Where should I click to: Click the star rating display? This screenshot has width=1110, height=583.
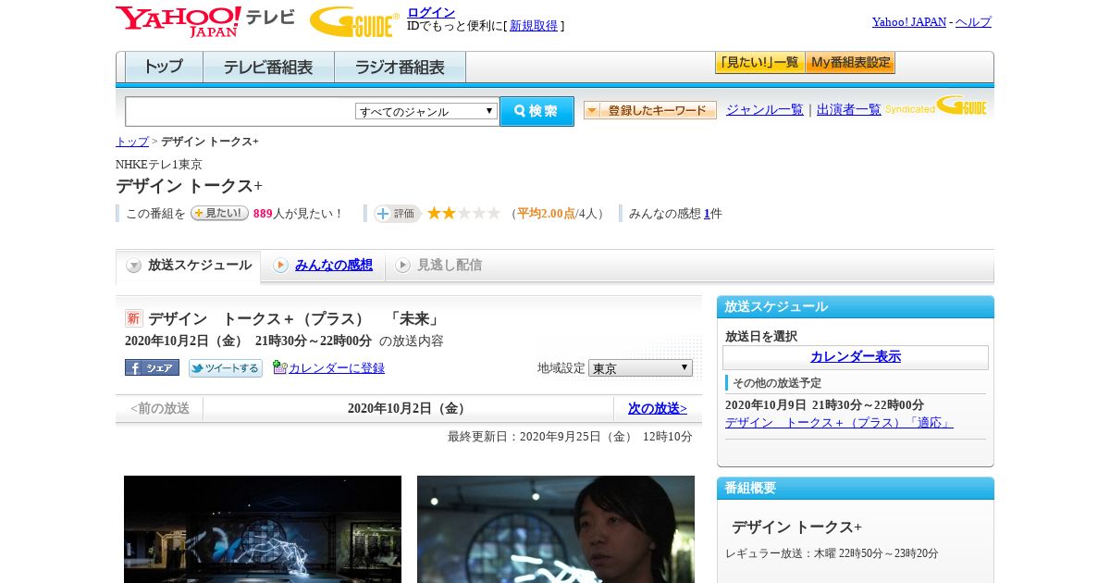click(x=463, y=214)
